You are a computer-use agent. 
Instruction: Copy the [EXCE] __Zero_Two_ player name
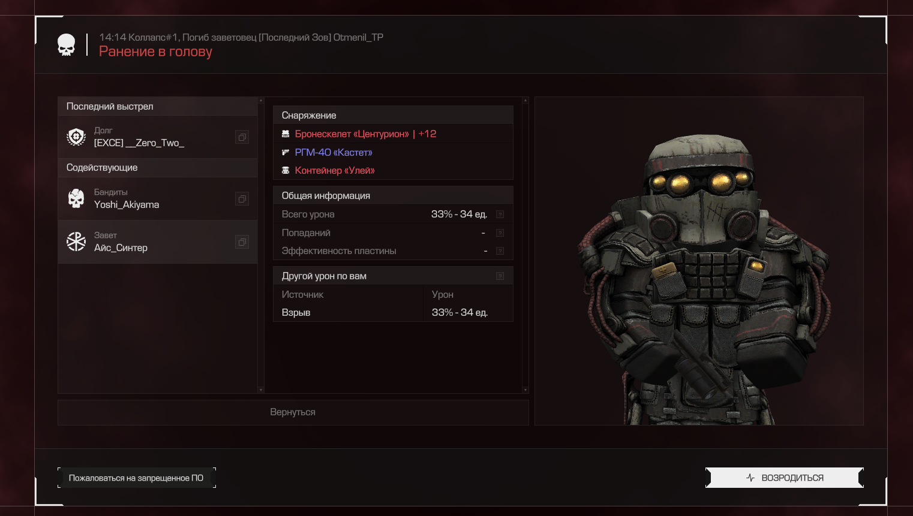[x=242, y=137]
